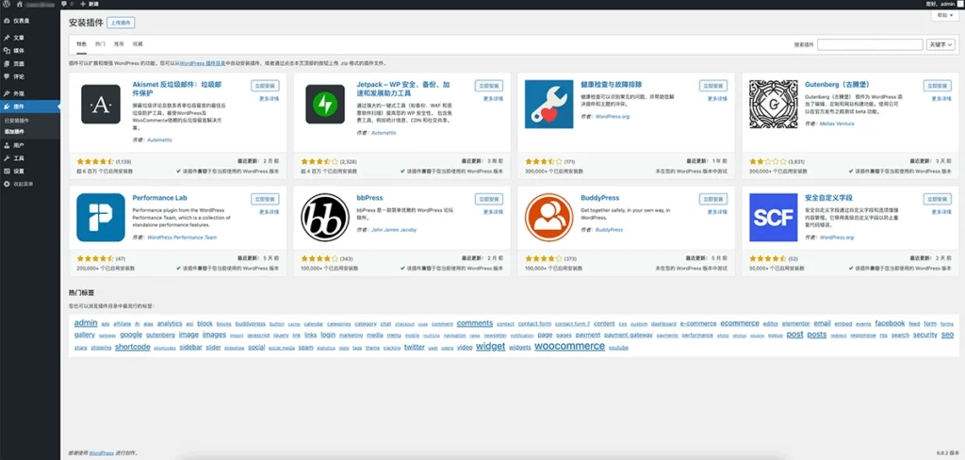The image size is (965, 460).
Task: Install Akismet with 立即安装
Action: (x=265, y=86)
